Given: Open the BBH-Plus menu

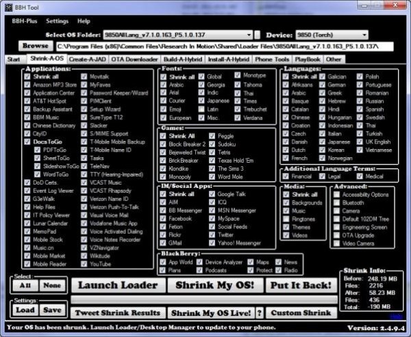Looking at the screenshot, I should [x=25, y=21].
